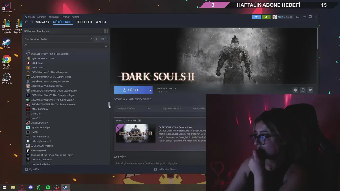Open Google Chrome desktop shortcut
This screenshot has height=191, width=340.
click(7, 62)
